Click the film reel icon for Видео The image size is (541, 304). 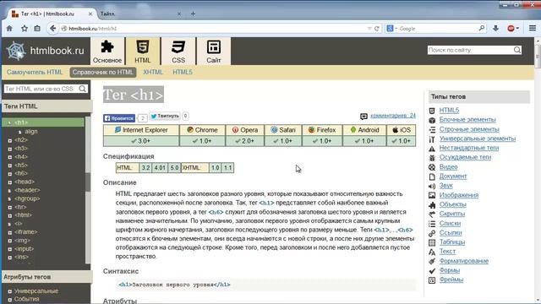[x=432, y=167]
